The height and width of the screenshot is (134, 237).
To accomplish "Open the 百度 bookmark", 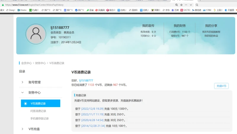I will tap(175, 10).
